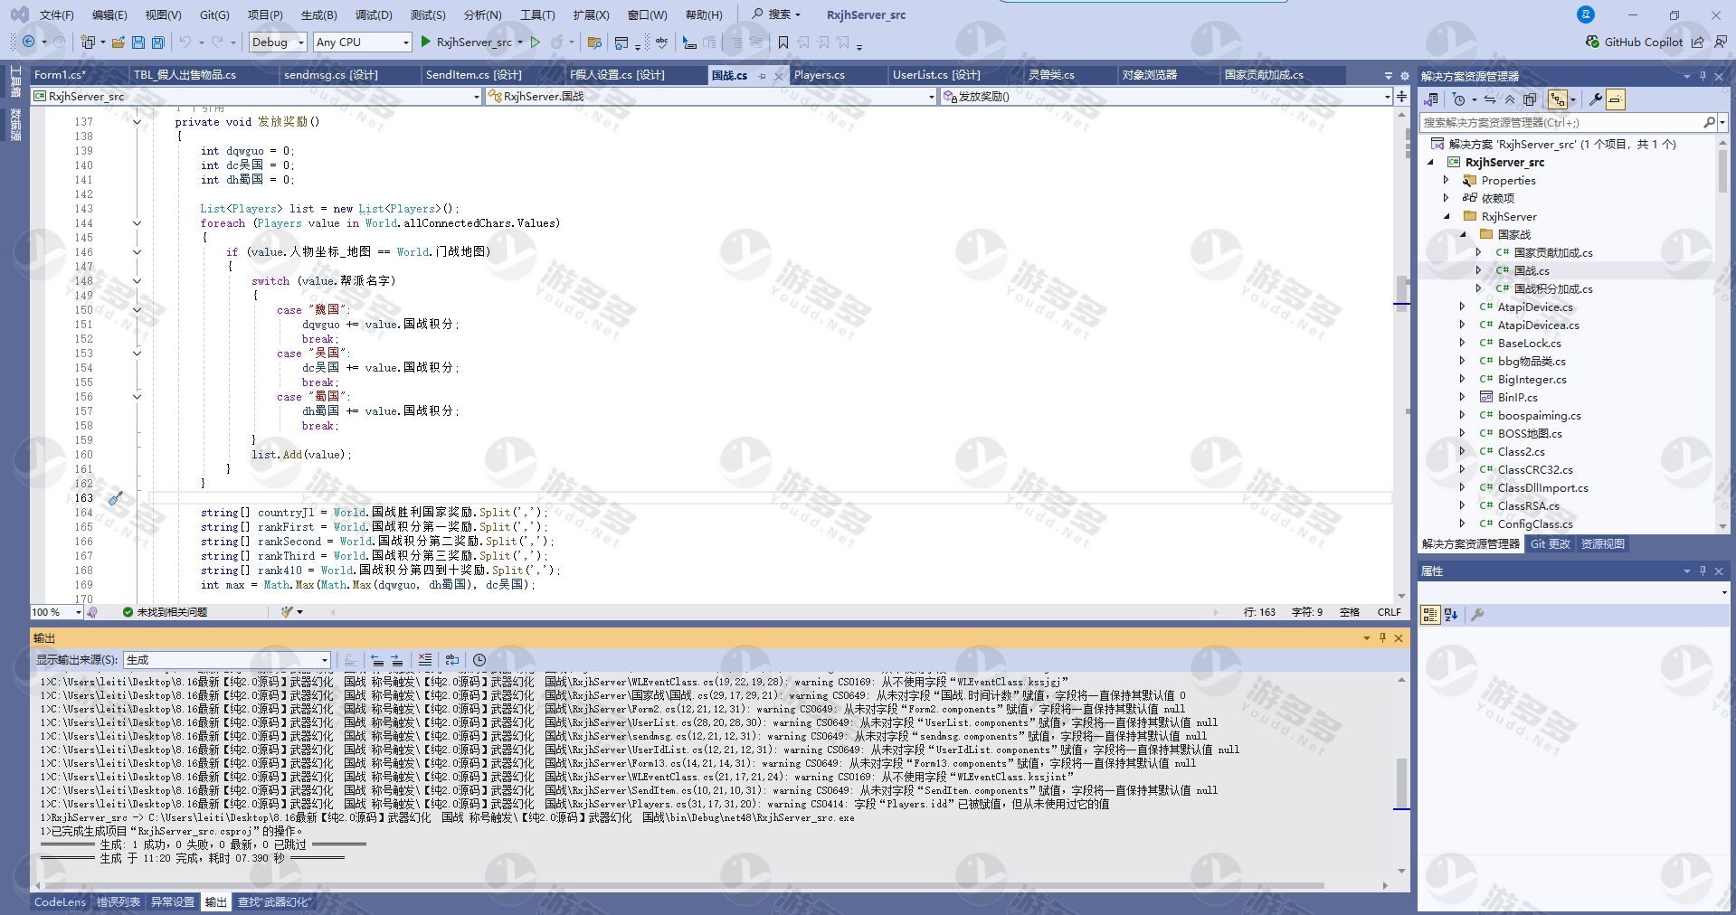
Task: Open the RxjhServer.国战 class navigation dropdown
Action: (x=710, y=97)
